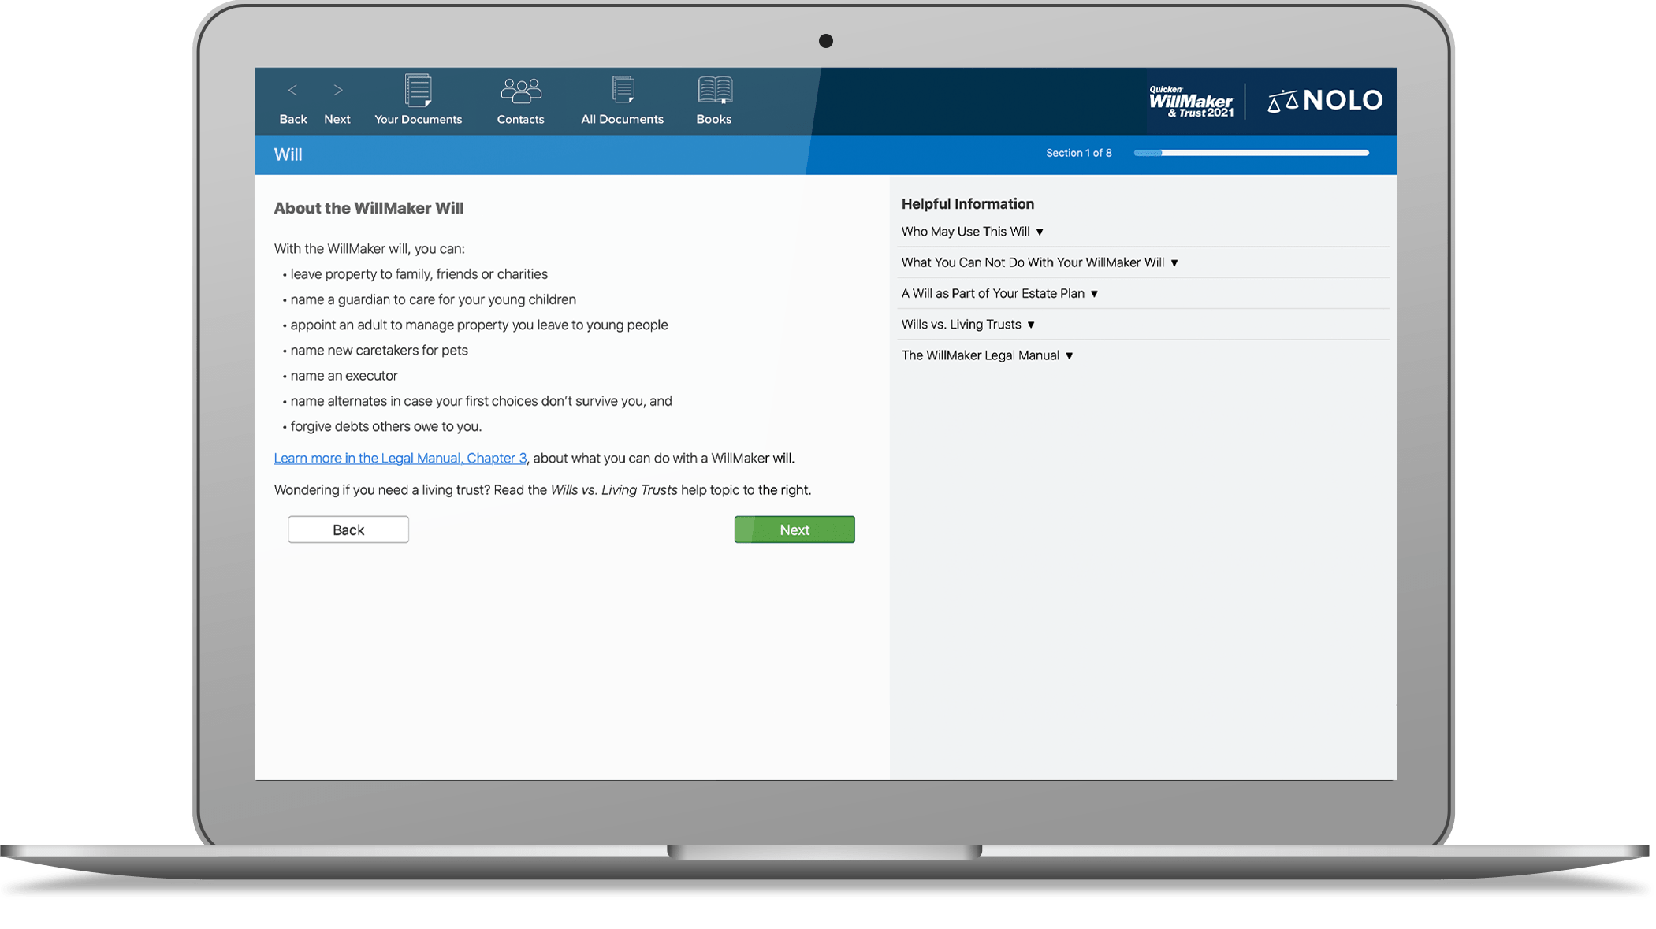The height and width of the screenshot is (929, 1656).
Task: Expand The WillMaker Legal Manual topic
Action: [987, 355]
